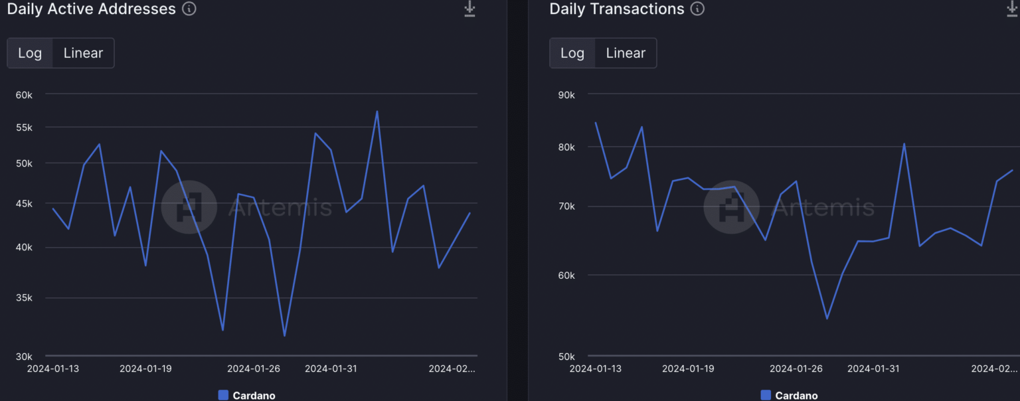Click the peak point on Active Addresses line
Image resolution: width=1020 pixels, height=401 pixels.
[377, 112]
